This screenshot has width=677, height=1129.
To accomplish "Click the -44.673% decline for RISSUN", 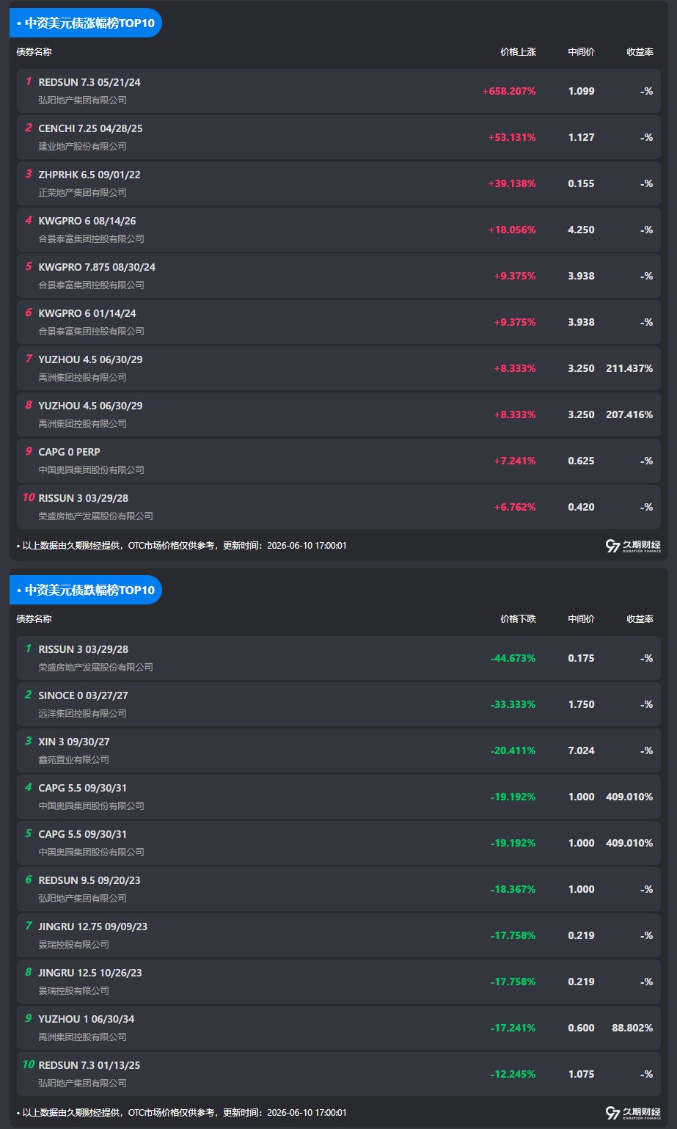I will pyautogui.click(x=513, y=658).
